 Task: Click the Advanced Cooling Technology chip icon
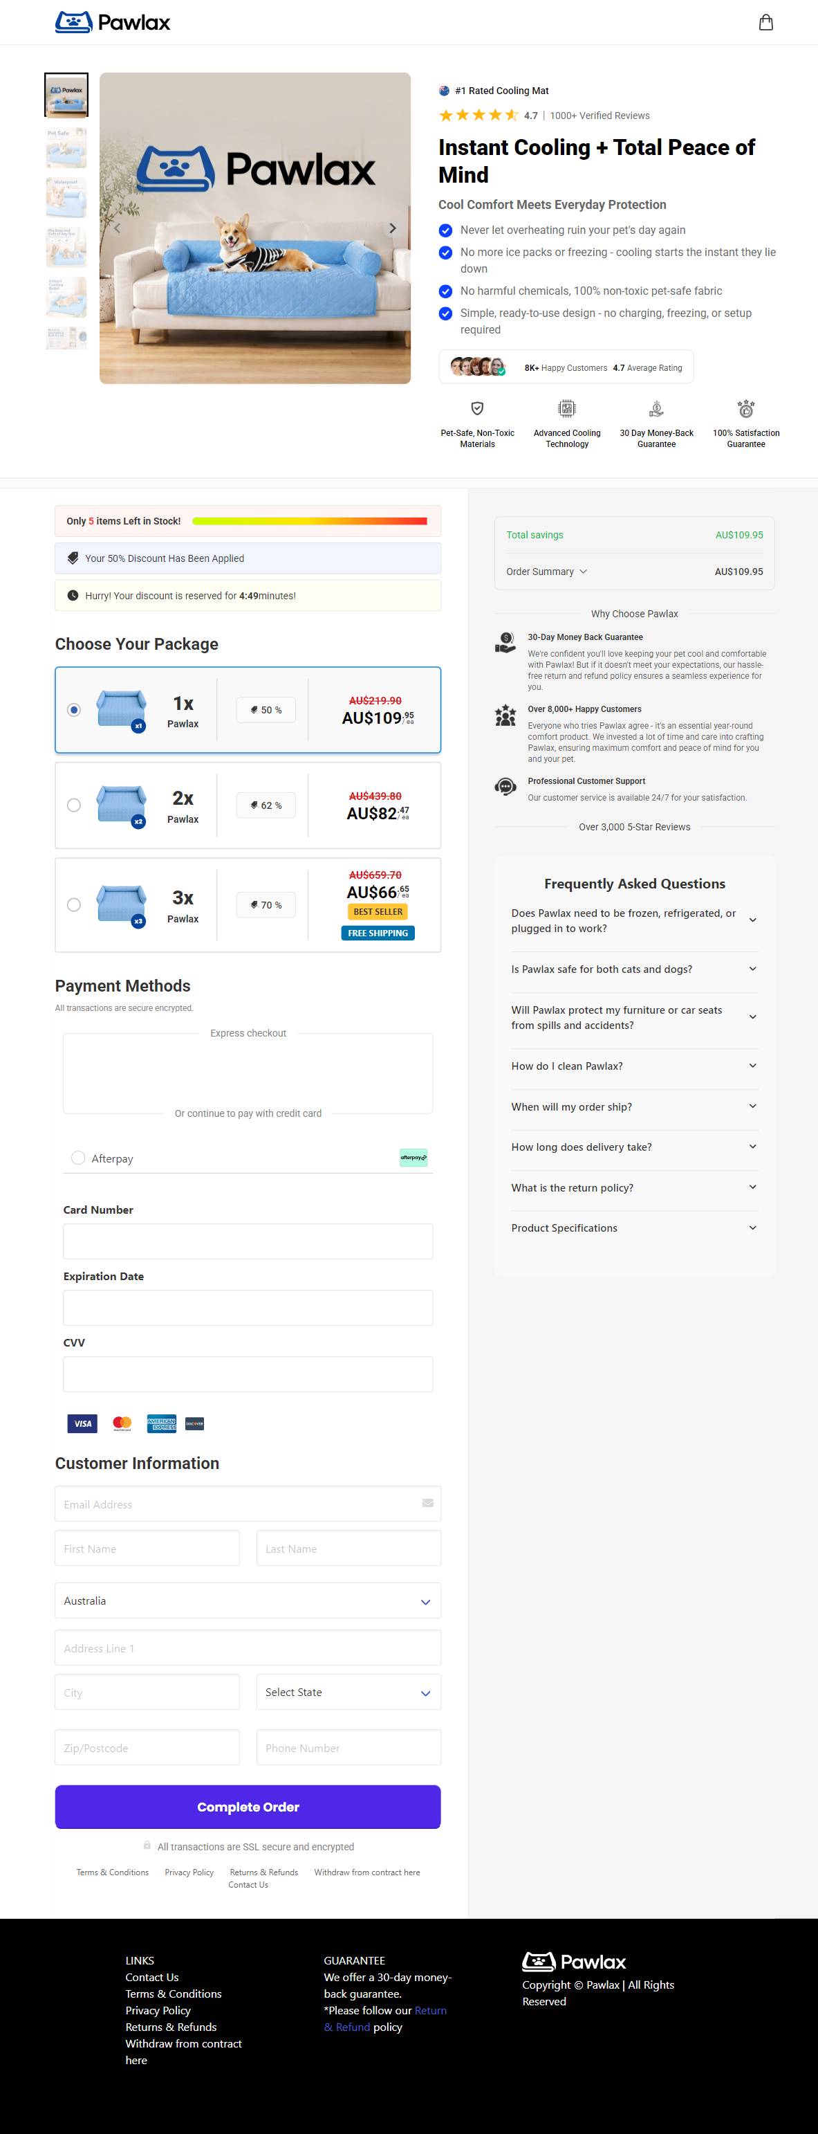point(566,408)
